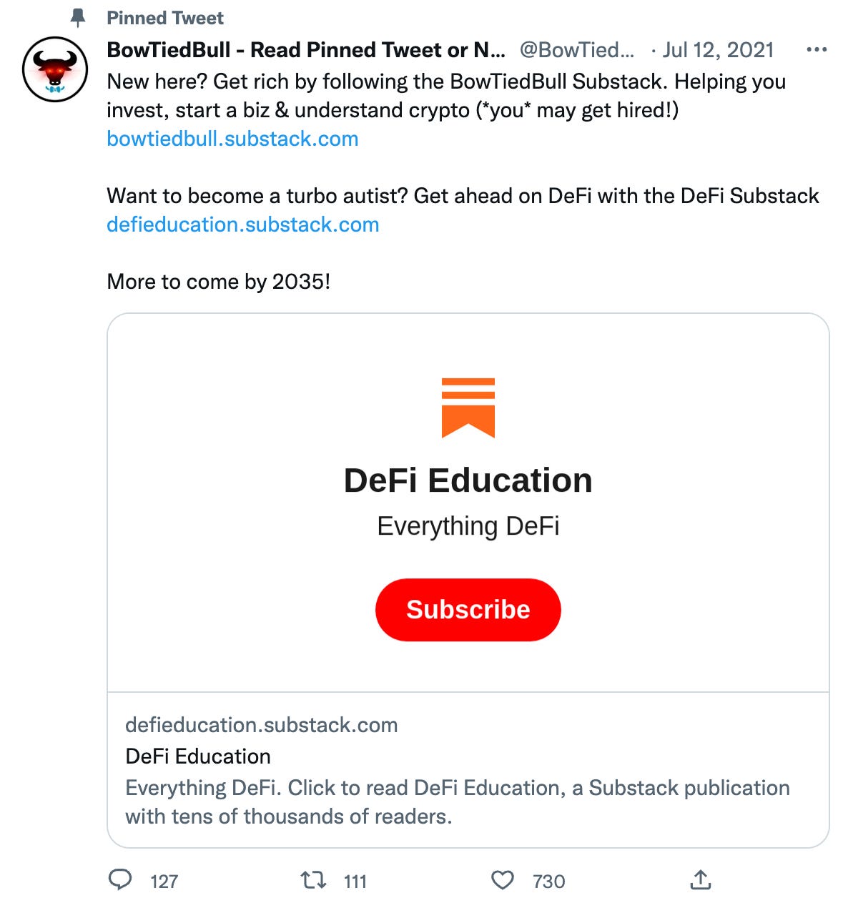Click the pinned tweet pin icon
Screen dimensions: 848x908
pos(78,16)
